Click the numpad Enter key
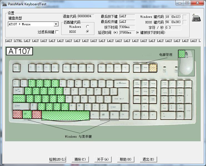The image size is (206, 166). pyautogui.click(x=188, y=111)
